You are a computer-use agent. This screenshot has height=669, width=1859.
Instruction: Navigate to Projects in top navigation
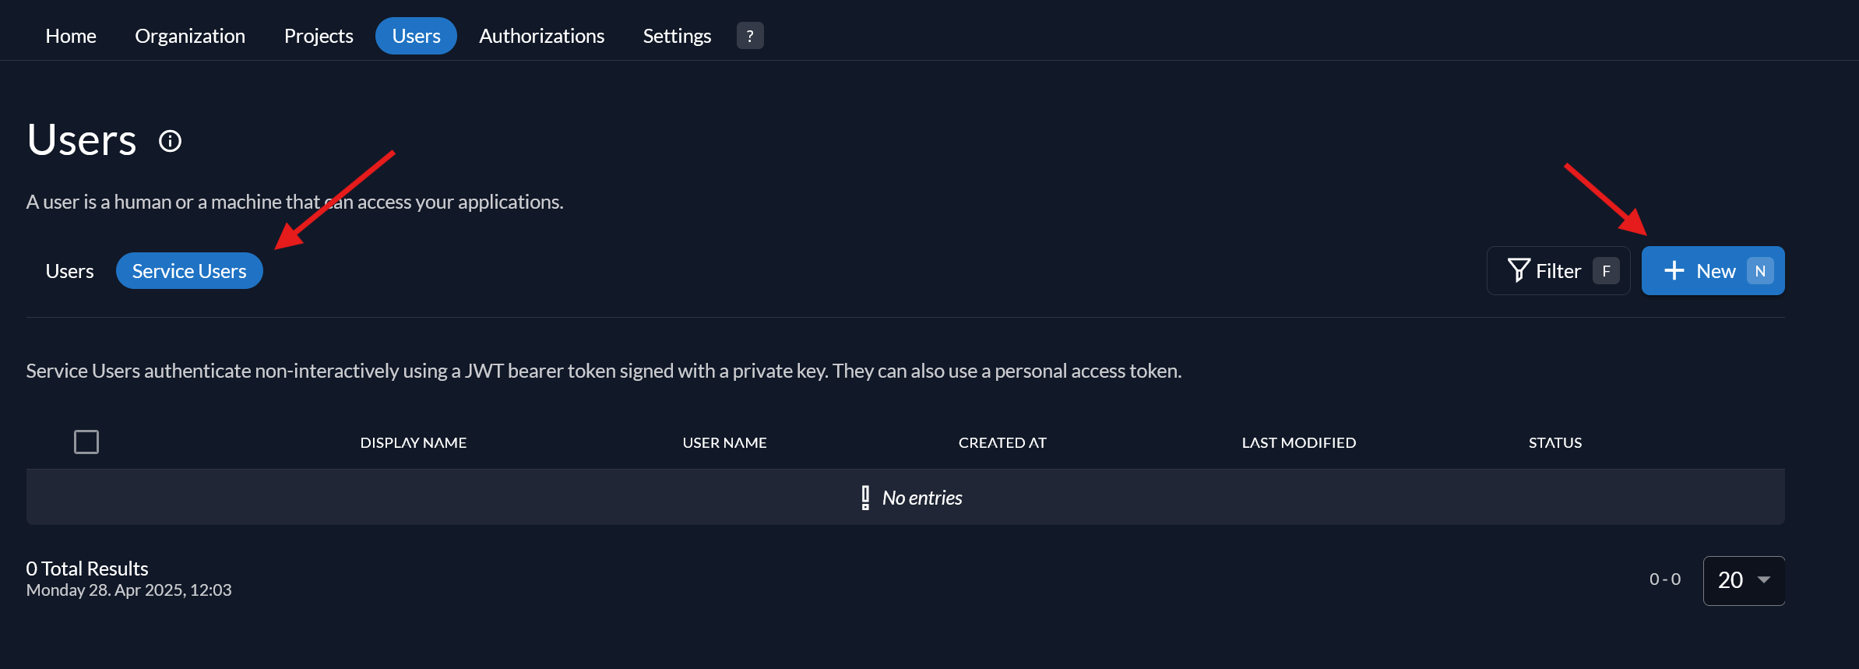(319, 36)
